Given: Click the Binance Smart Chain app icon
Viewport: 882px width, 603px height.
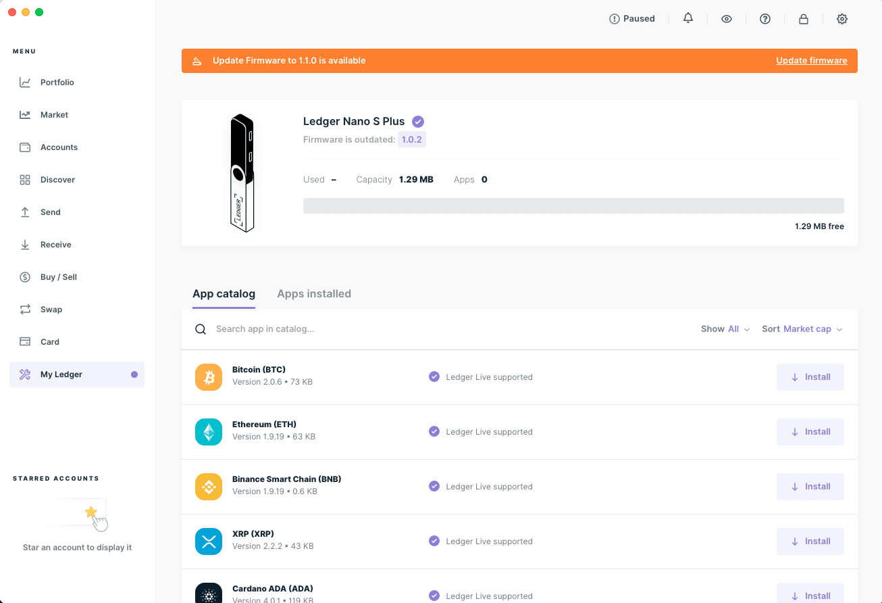Looking at the screenshot, I should point(209,487).
